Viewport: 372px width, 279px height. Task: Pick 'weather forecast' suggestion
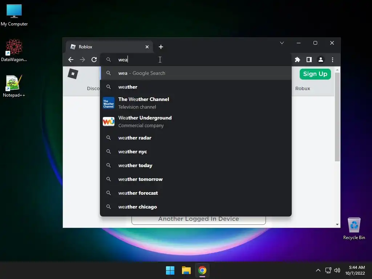(x=196, y=193)
